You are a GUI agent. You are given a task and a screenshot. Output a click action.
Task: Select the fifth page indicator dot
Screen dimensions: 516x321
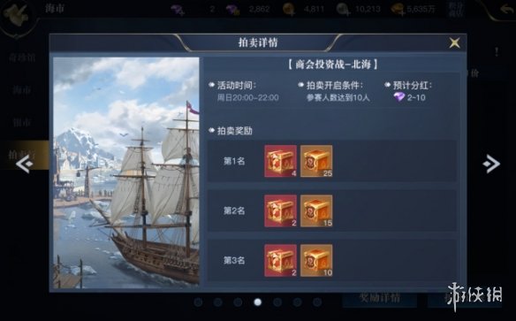(x=277, y=302)
